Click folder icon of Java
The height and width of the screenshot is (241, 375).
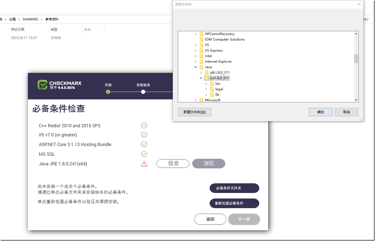(x=201, y=67)
